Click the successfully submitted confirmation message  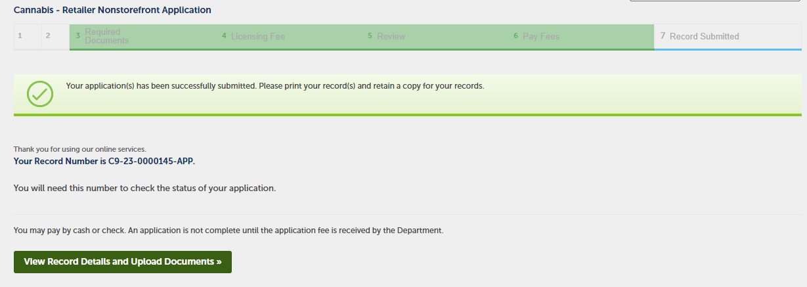[x=275, y=86]
